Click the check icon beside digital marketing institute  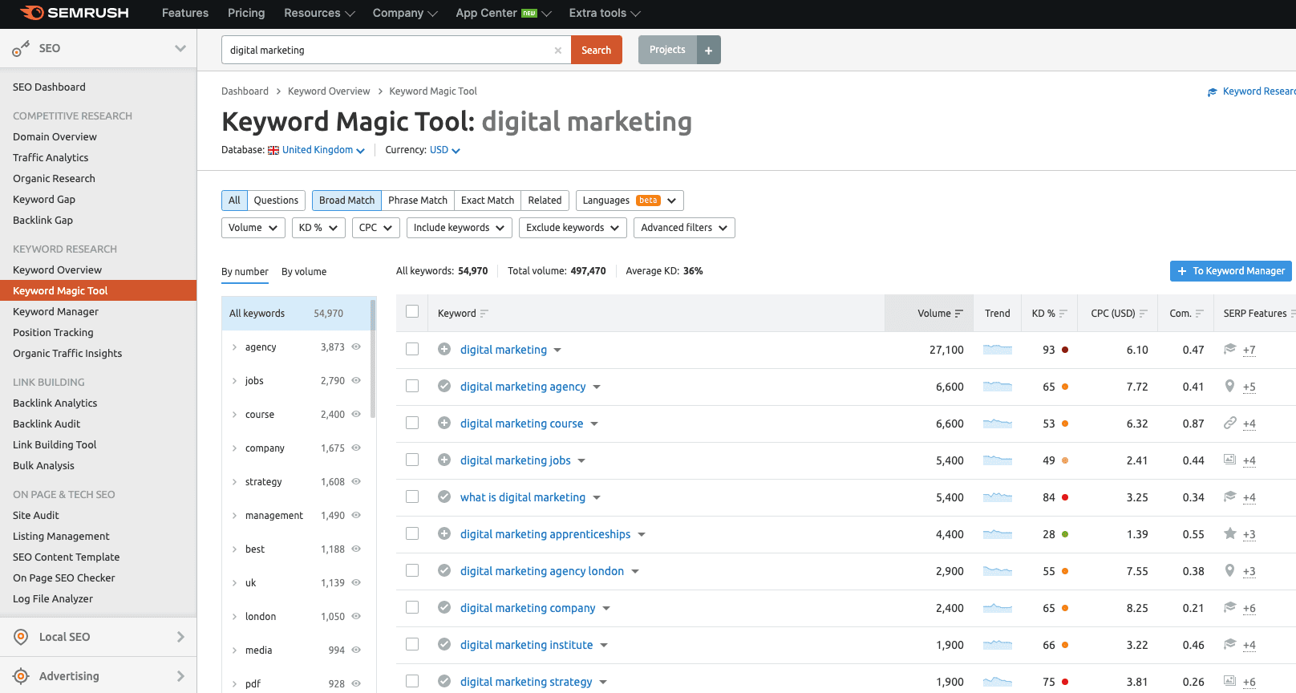point(444,644)
